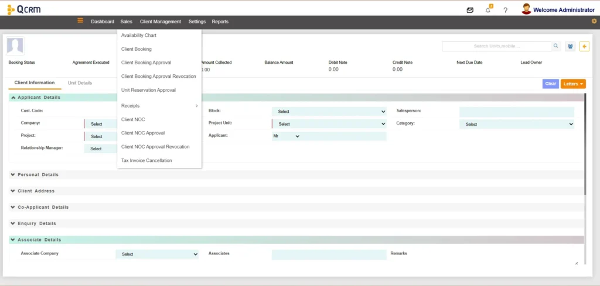The image size is (600, 286).
Task: Click the Debit Note value 0.00
Action: (333, 70)
